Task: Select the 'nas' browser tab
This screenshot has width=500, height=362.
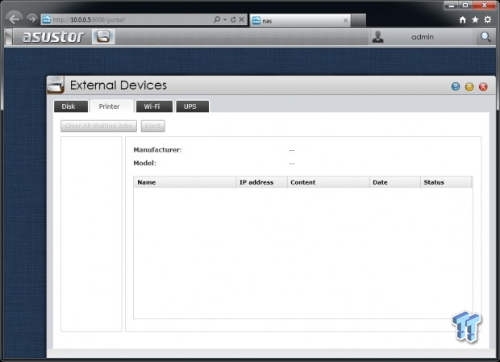Action: pos(300,21)
